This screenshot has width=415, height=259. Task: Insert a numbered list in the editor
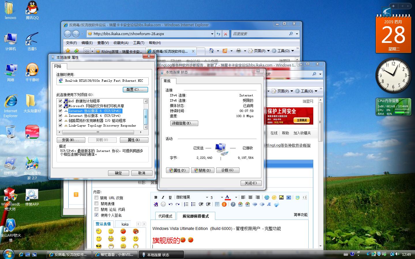[186, 204]
